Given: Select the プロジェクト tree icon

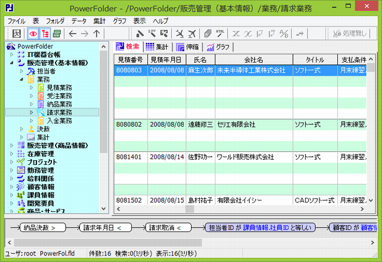Looking at the screenshot, I should coord(21,162).
